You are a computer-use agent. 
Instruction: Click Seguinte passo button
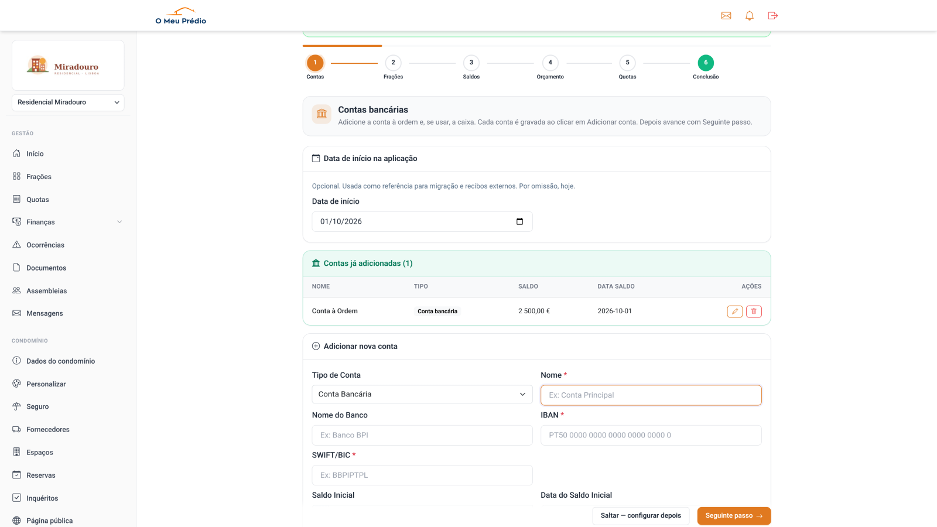[734, 516]
